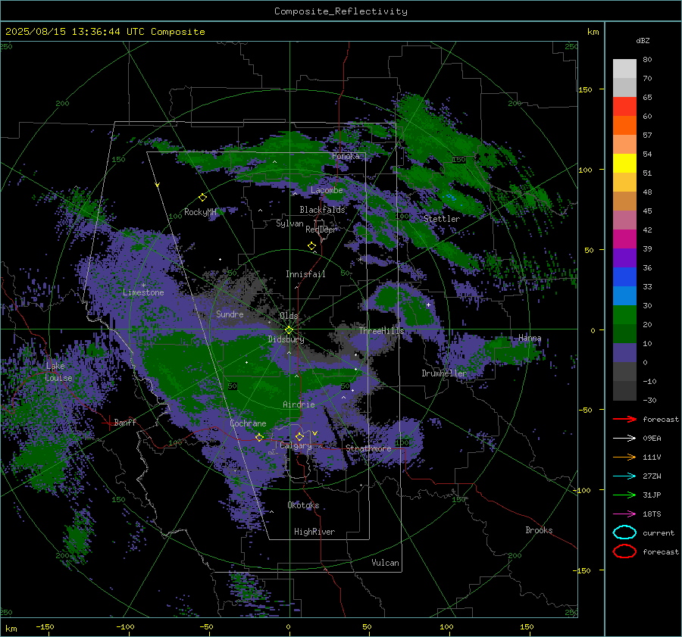
Task: Click the Banff label
Action: coord(125,422)
